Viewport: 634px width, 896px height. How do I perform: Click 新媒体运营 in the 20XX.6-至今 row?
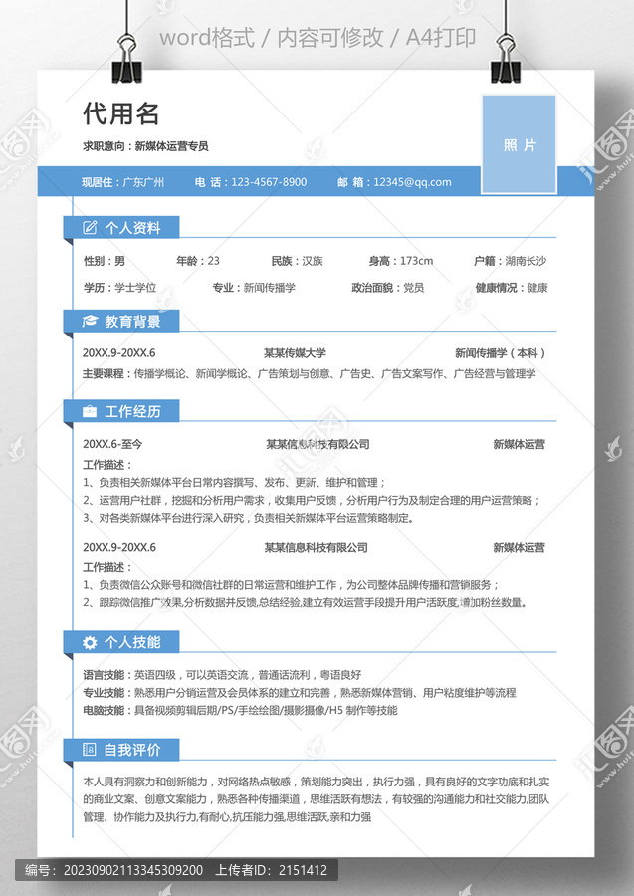pos(520,444)
